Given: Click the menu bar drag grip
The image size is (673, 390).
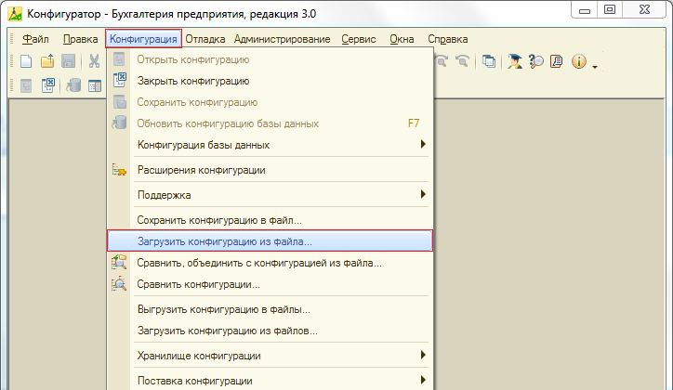Looking at the screenshot, I should pos(12,39).
